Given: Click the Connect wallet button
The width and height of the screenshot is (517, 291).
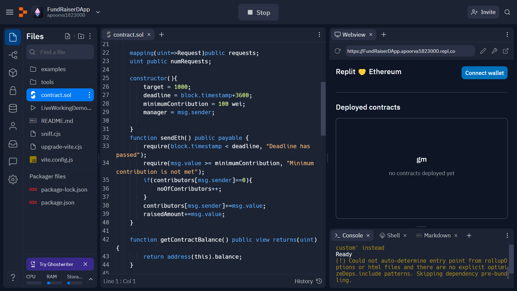Looking at the screenshot, I should (x=484, y=73).
